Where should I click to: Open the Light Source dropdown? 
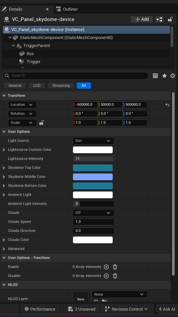coord(93,141)
